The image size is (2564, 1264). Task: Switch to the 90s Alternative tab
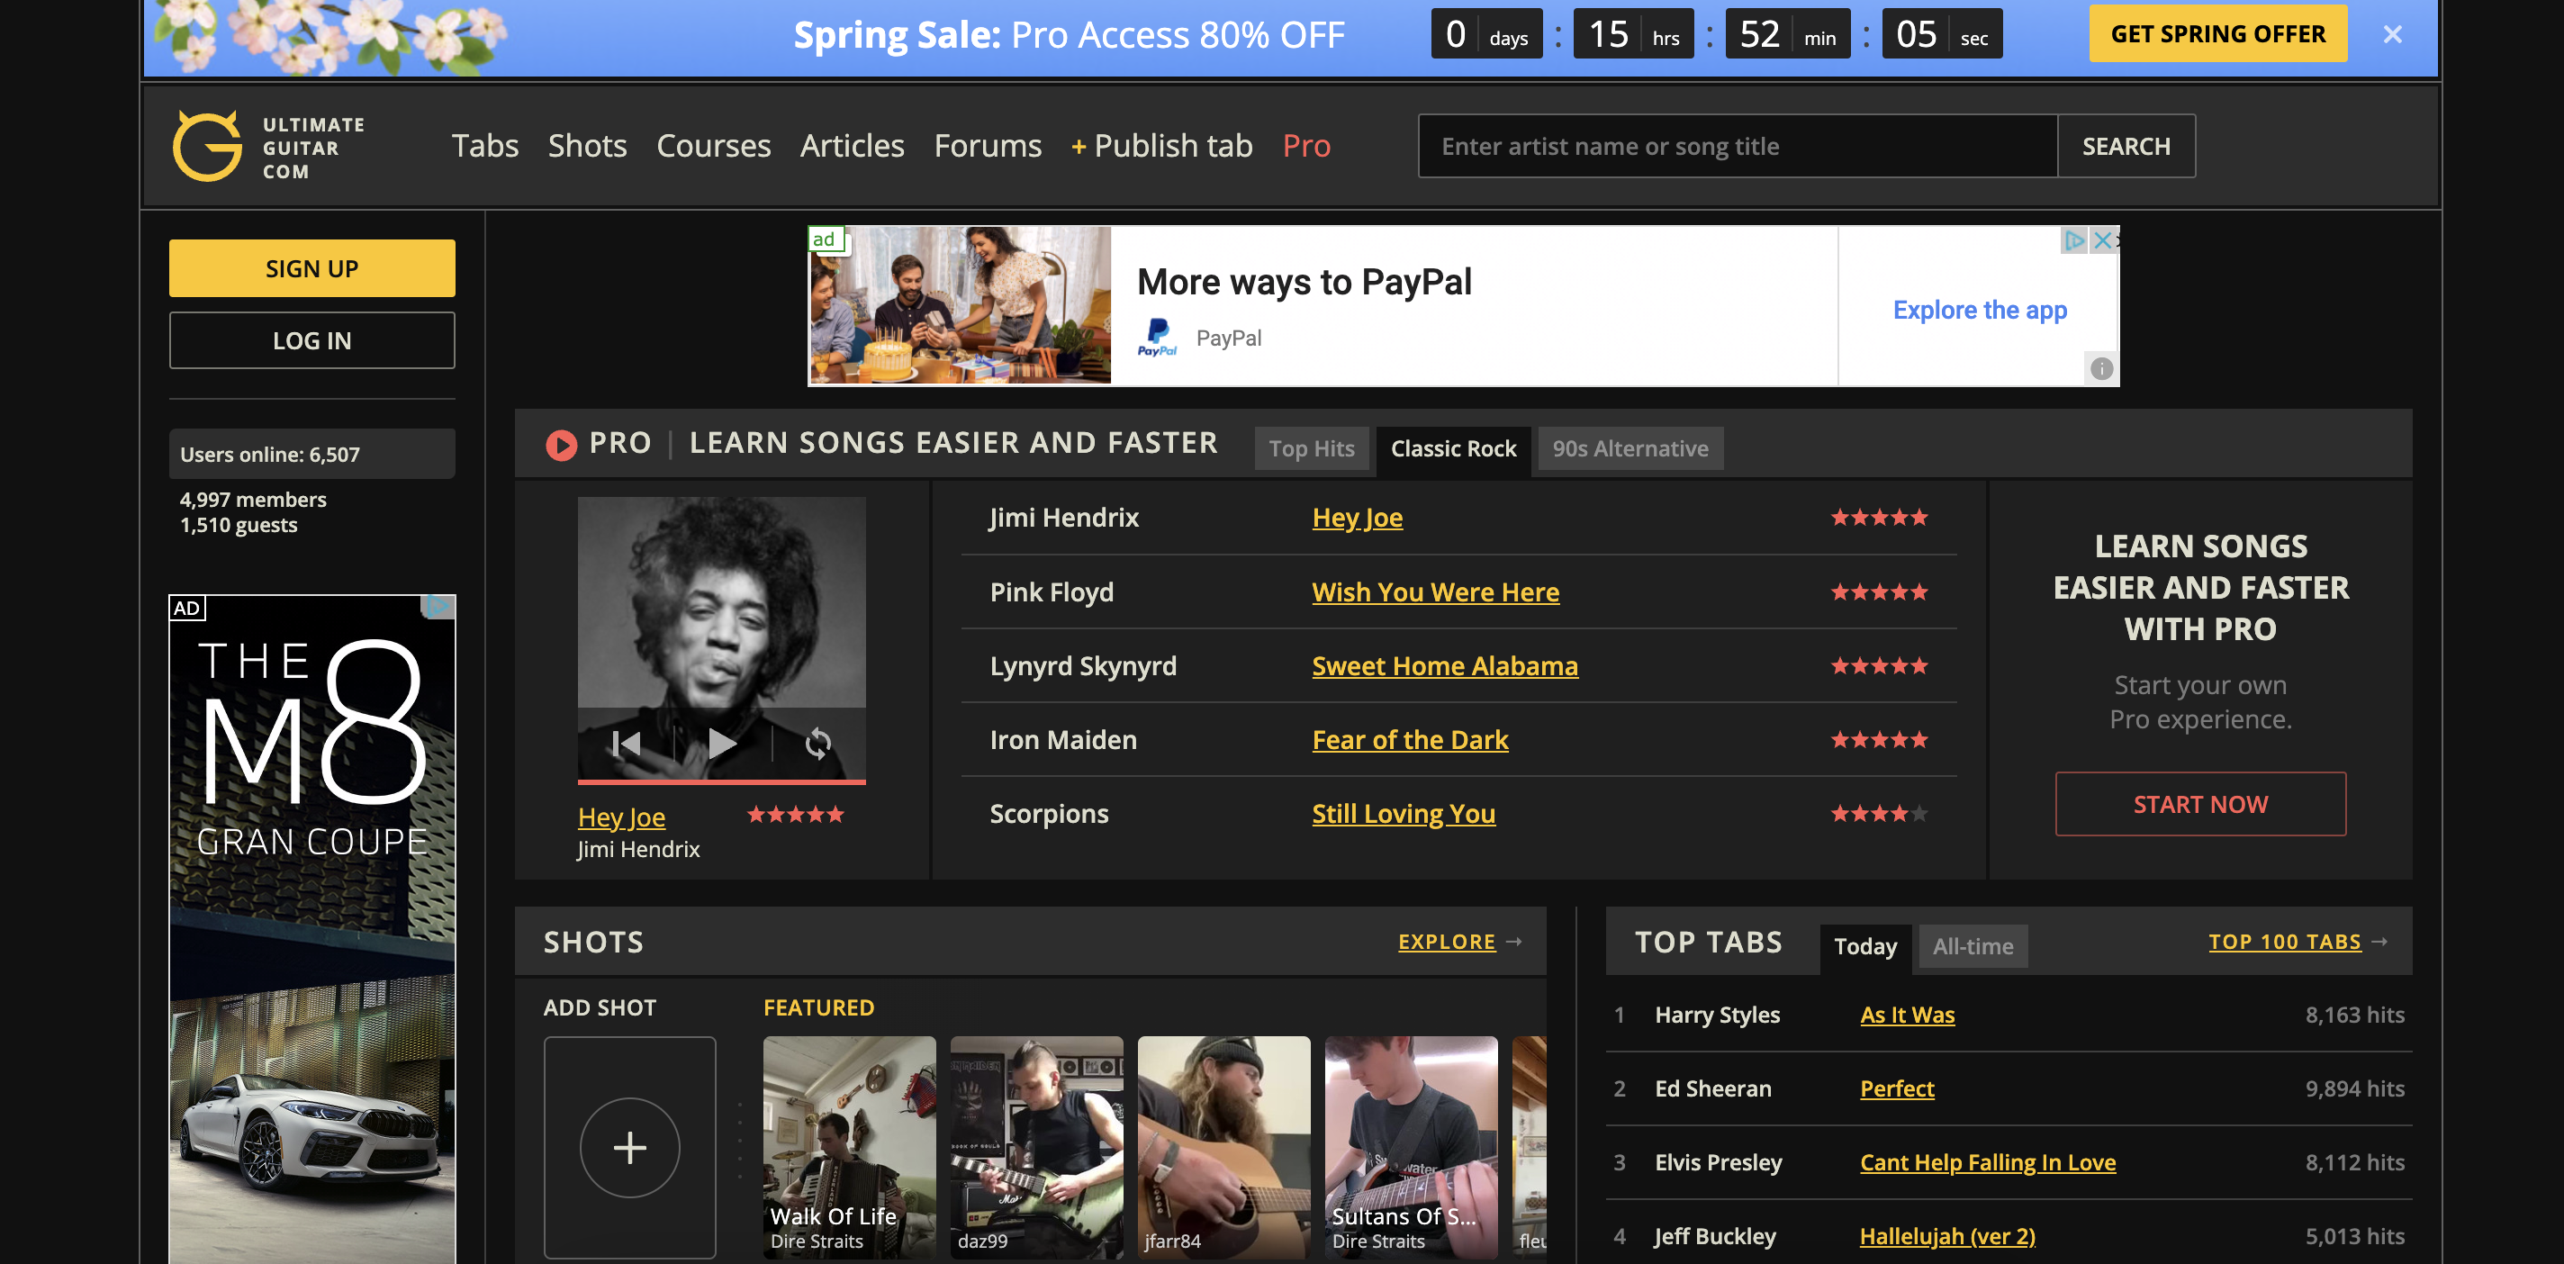1630,450
